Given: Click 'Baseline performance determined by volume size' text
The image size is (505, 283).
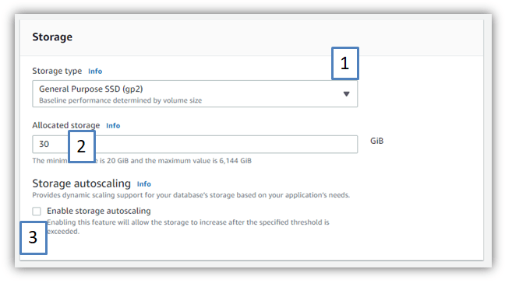Looking at the screenshot, I should (x=121, y=100).
